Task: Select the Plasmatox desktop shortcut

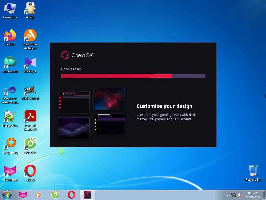Action: pyautogui.click(x=10, y=173)
